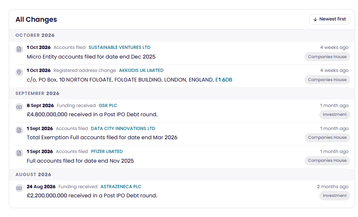The image size is (358, 217).
Task: Click Companies House tag on Akkodis row
Action: [327, 79]
